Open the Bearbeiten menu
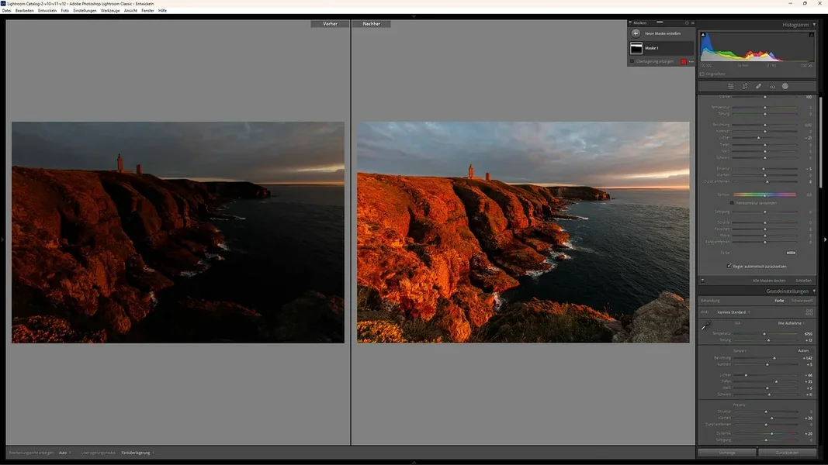Image resolution: width=828 pixels, height=465 pixels. pos(24,11)
